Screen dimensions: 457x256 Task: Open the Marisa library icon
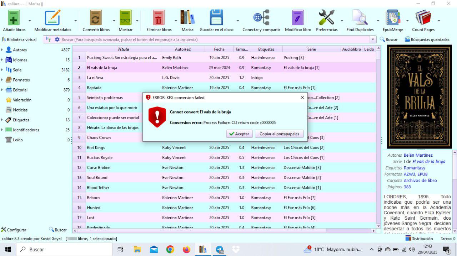click(x=187, y=17)
